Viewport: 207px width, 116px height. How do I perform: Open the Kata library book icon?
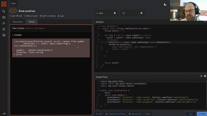tap(4, 17)
